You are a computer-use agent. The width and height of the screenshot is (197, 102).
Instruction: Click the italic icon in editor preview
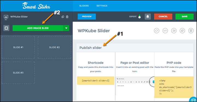tap(120, 82)
